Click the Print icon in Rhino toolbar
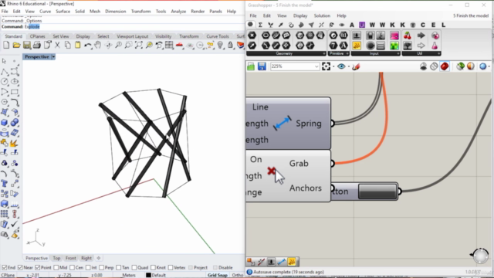 (x=37, y=46)
